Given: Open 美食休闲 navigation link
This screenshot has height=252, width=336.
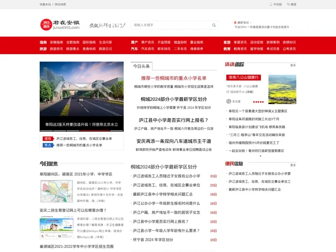Looking at the screenshot, I should (89, 49).
